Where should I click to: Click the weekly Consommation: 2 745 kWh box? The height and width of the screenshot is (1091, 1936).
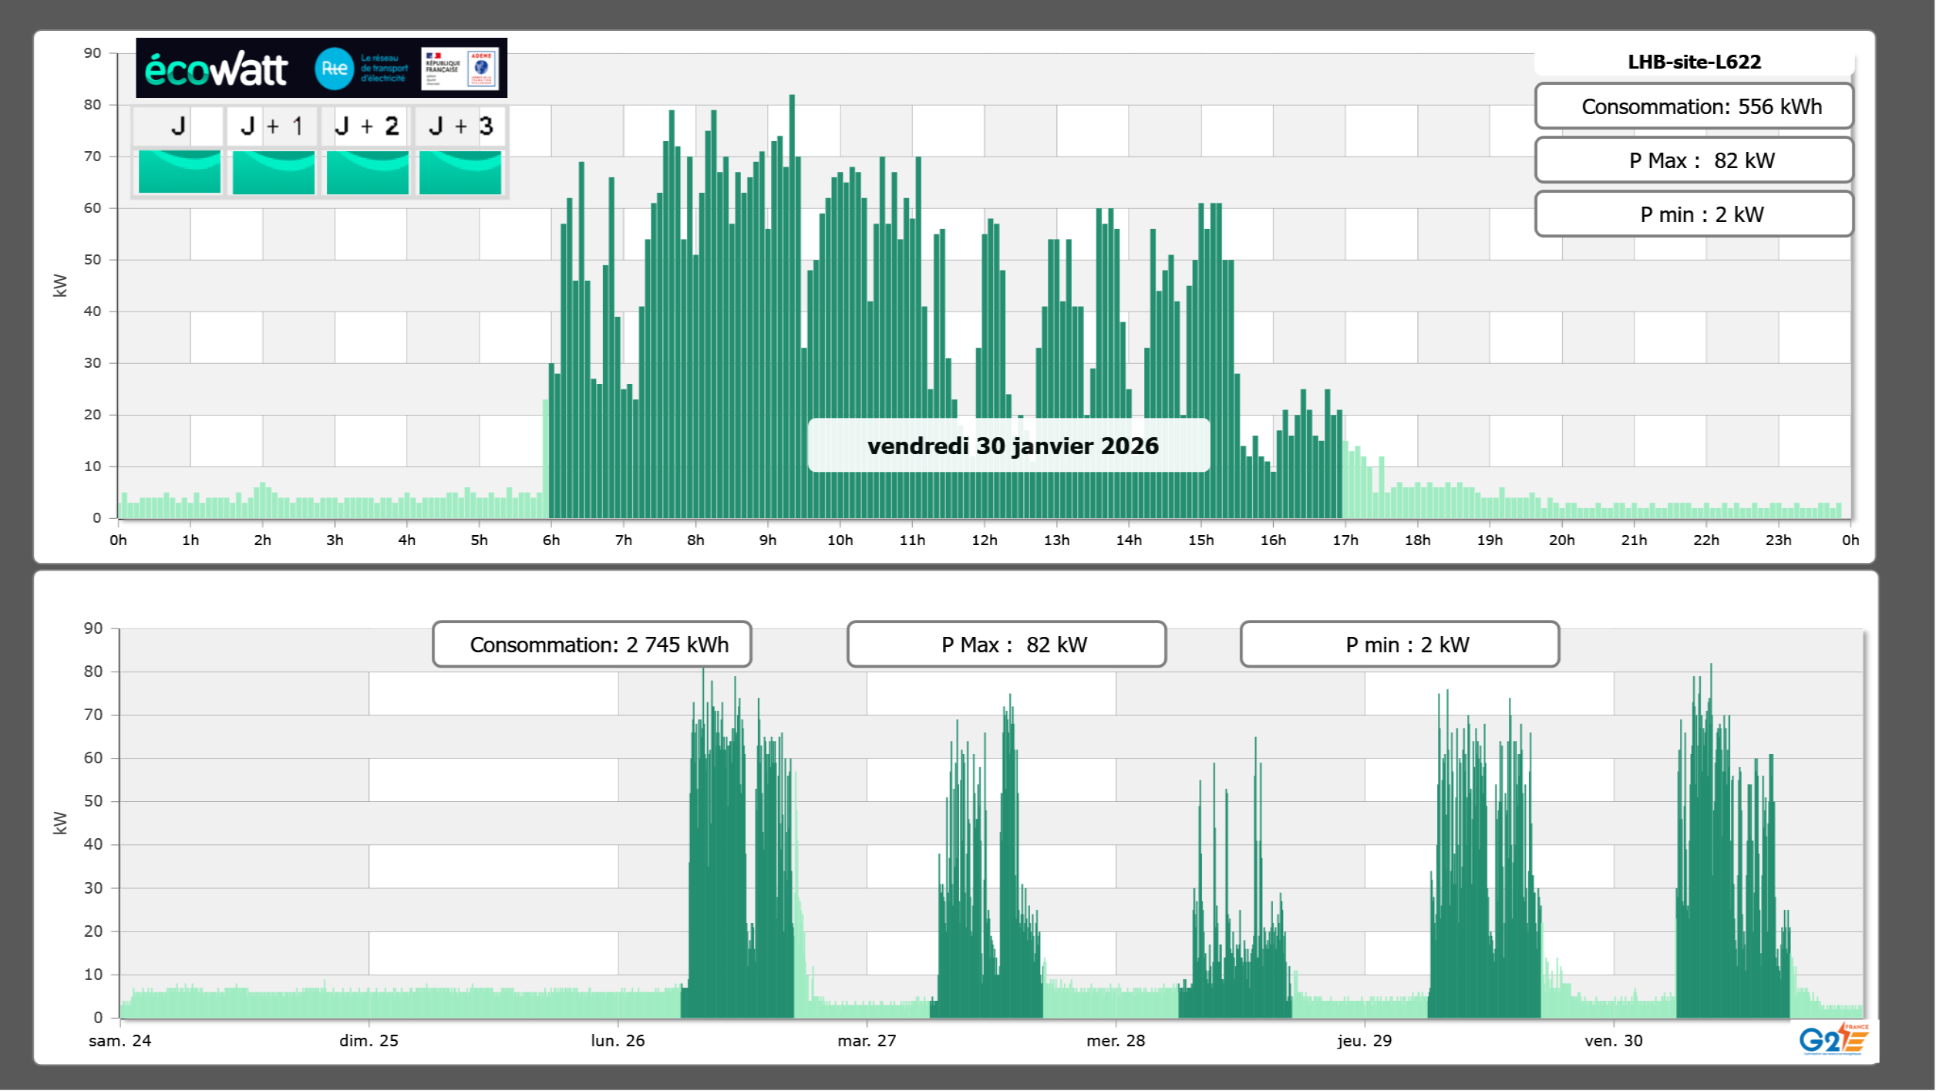591,645
